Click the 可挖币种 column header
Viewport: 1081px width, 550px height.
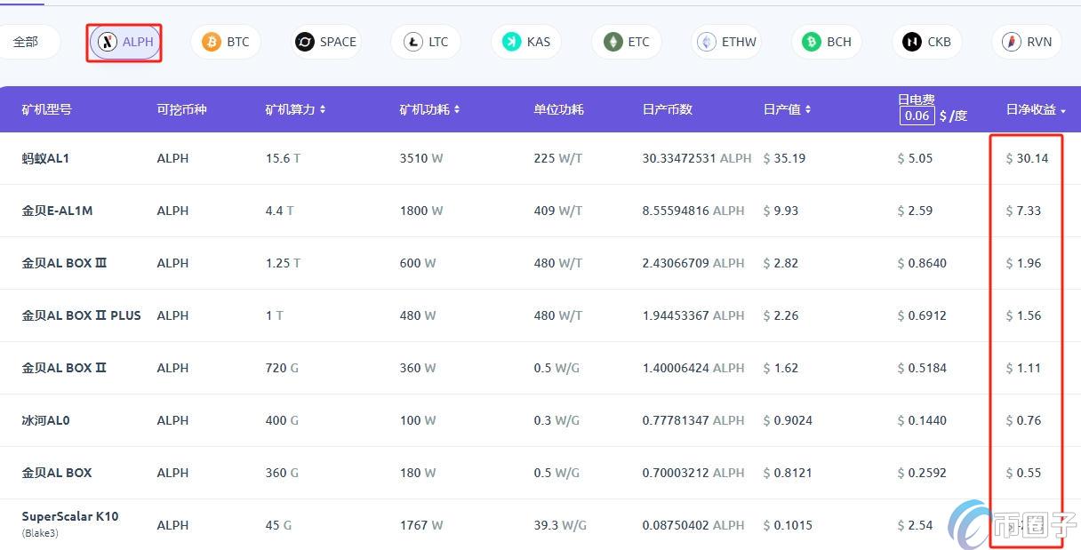coord(181,109)
